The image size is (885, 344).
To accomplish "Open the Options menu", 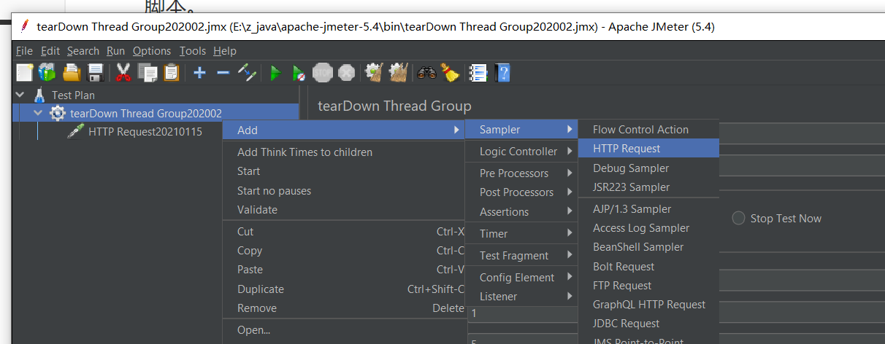I will (x=152, y=50).
